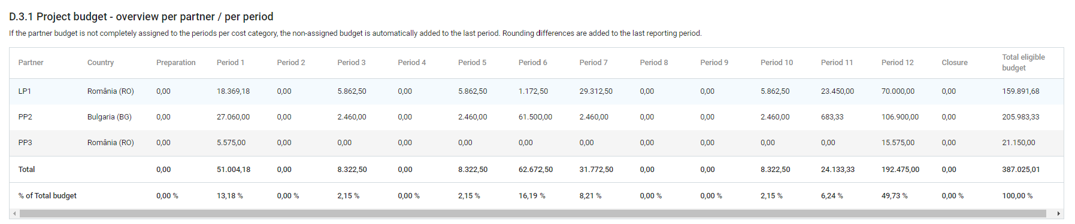Select the PP3 partner row
The image size is (1075, 224).
coord(537,143)
